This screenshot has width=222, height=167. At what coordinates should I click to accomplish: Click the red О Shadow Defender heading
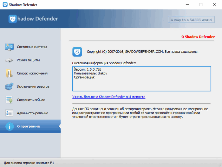coord(198,37)
